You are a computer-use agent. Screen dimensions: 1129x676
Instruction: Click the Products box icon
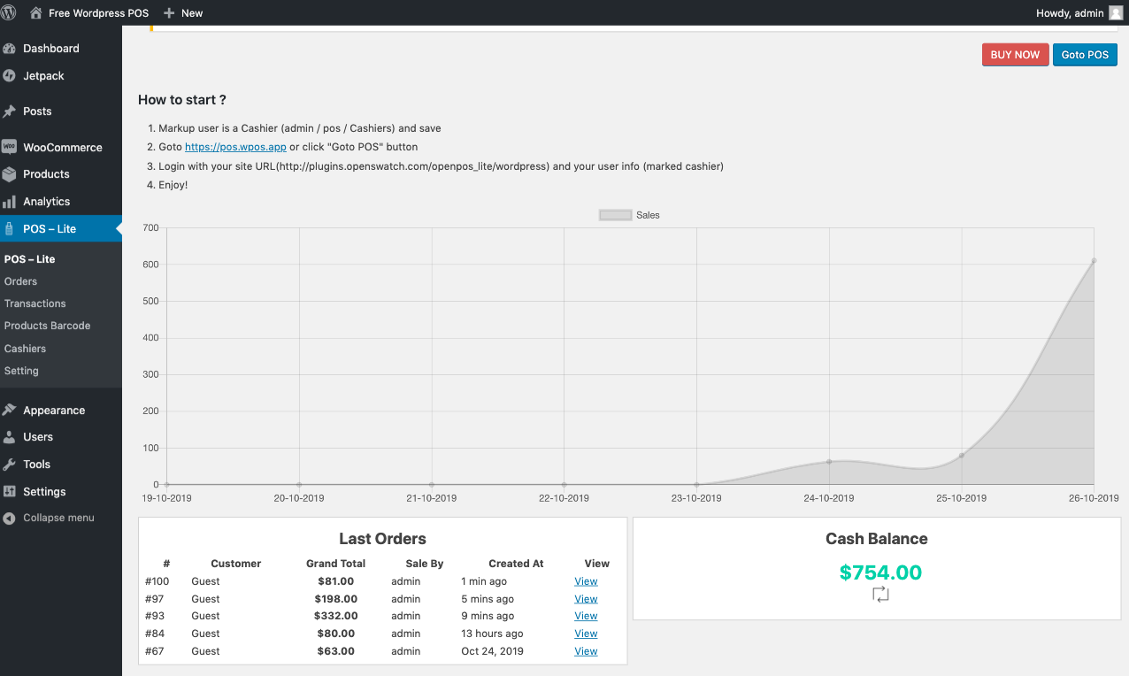point(10,174)
